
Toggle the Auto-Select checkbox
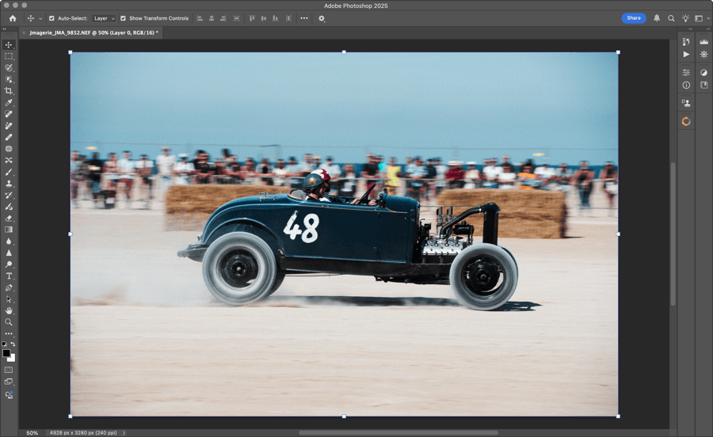coord(52,18)
